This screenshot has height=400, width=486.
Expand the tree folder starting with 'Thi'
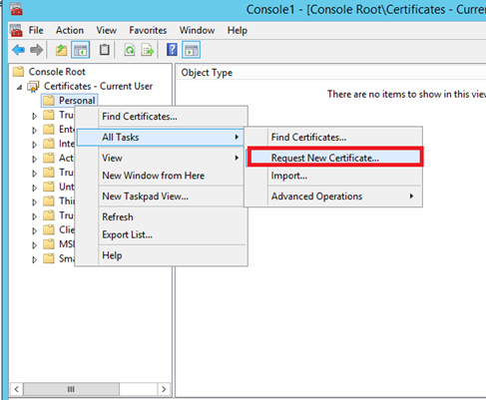pyautogui.click(x=34, y=201)
